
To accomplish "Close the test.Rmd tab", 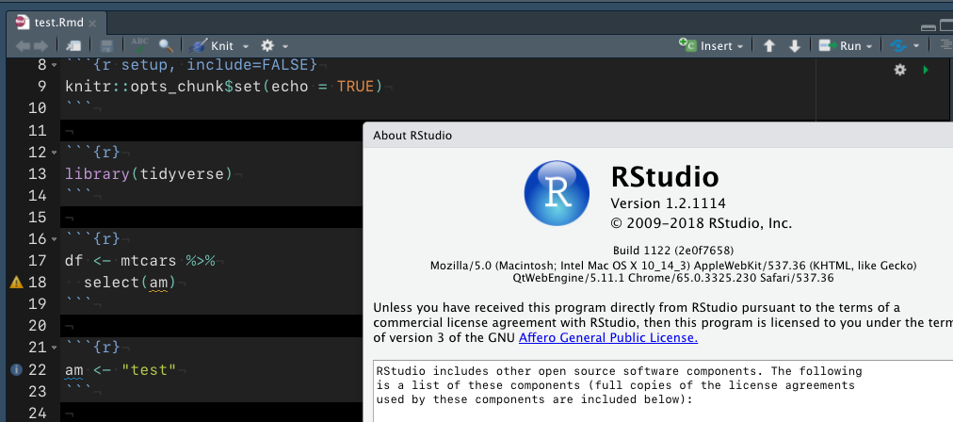I will (92, 24).
